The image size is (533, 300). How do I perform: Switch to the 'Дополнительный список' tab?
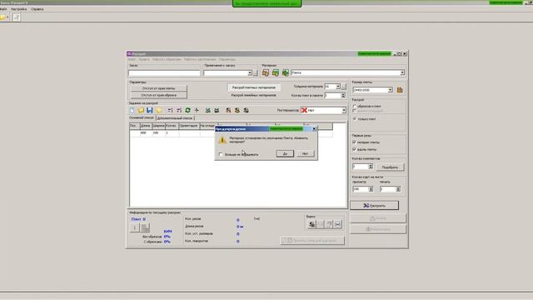[x=175, y=118]
